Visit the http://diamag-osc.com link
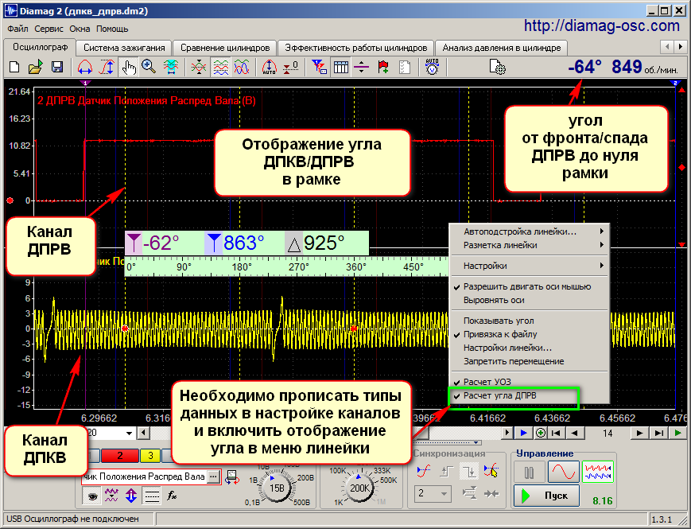This screenshot has width=691, height=529. tap(601, 26)
